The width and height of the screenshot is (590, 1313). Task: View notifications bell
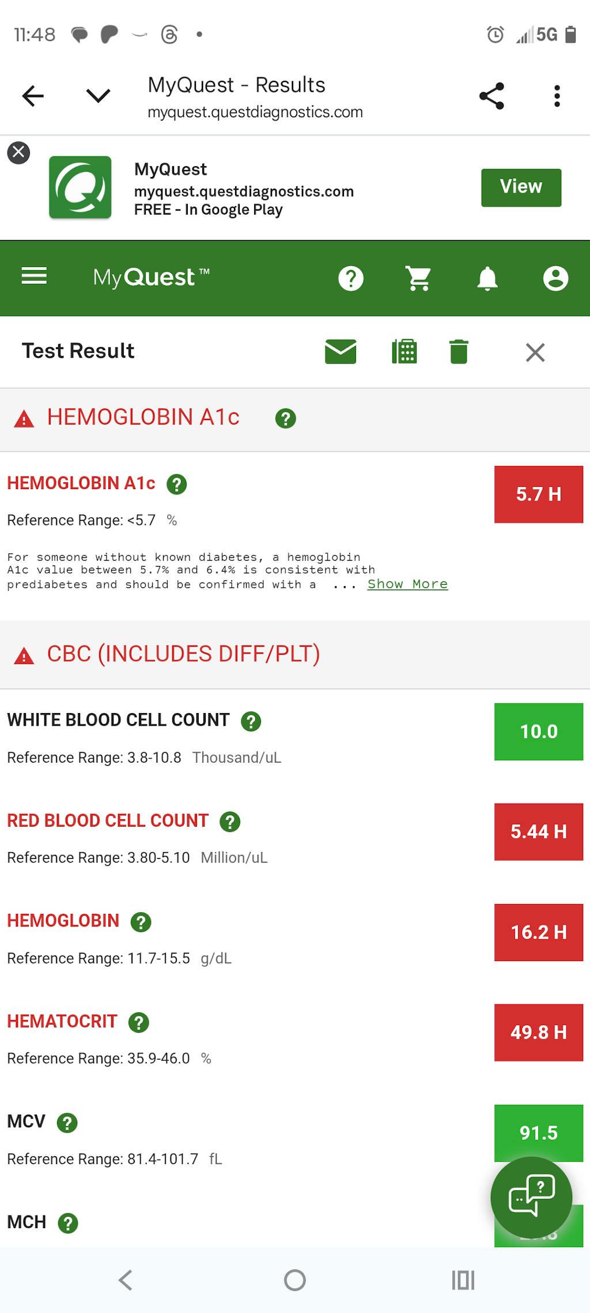(487, 279)
